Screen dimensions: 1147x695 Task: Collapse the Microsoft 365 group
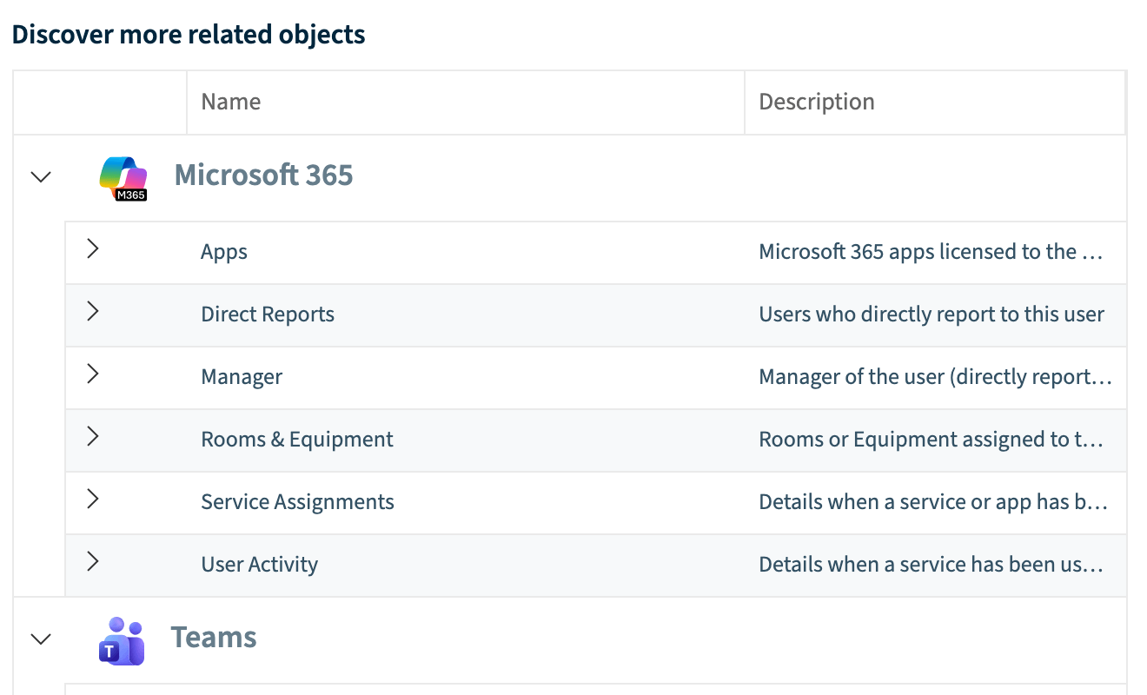(x=41, y=176)
